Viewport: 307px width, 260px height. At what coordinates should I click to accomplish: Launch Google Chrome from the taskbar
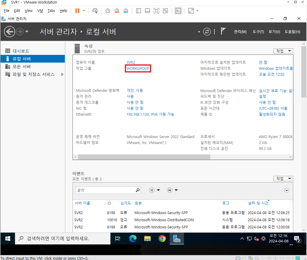coord(162,239)
